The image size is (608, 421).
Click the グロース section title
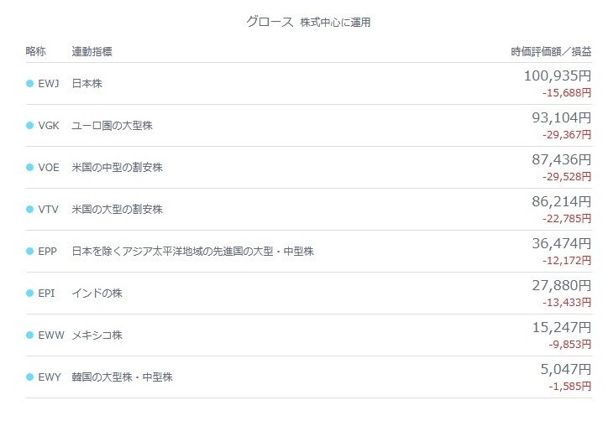(270, 22)
